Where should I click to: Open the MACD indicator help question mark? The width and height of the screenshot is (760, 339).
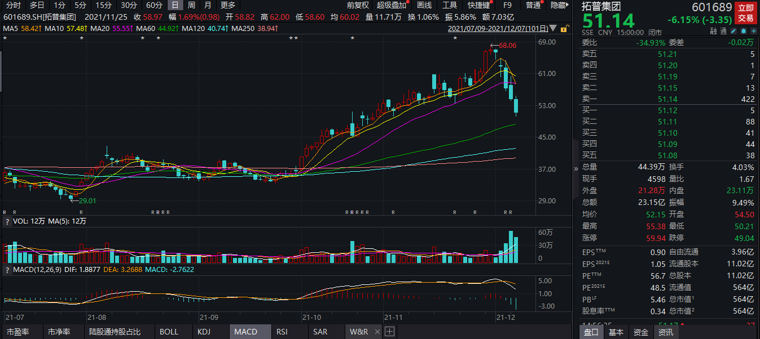(7, 270)
